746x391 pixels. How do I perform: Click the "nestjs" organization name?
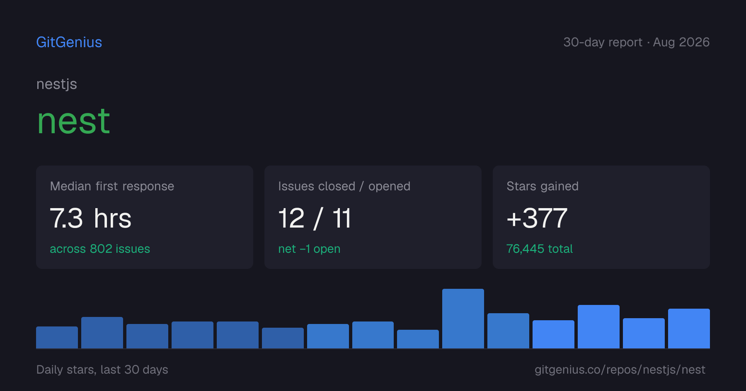tap(57, 84)
